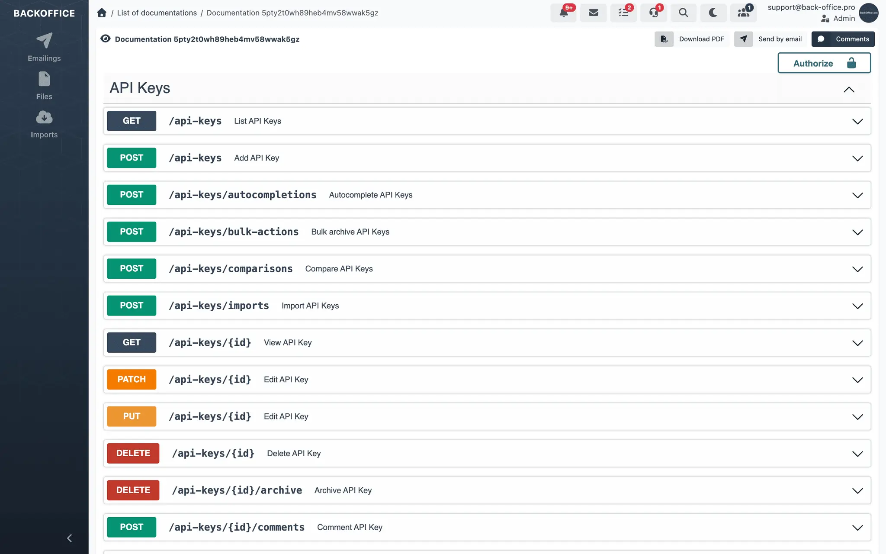Viewport: 886px width, 554px height.
Task: Open the envelope messages icon
Action: 594,13
